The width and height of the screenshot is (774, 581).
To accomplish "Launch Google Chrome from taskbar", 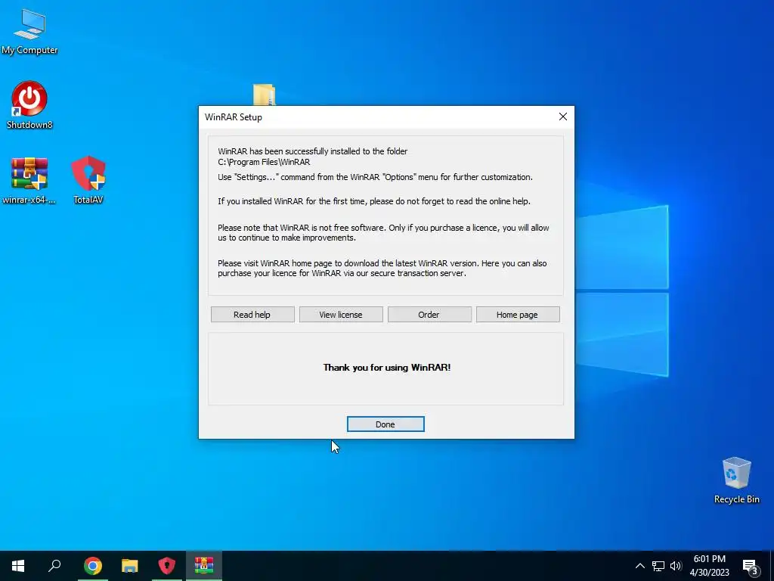I will 93,566.
